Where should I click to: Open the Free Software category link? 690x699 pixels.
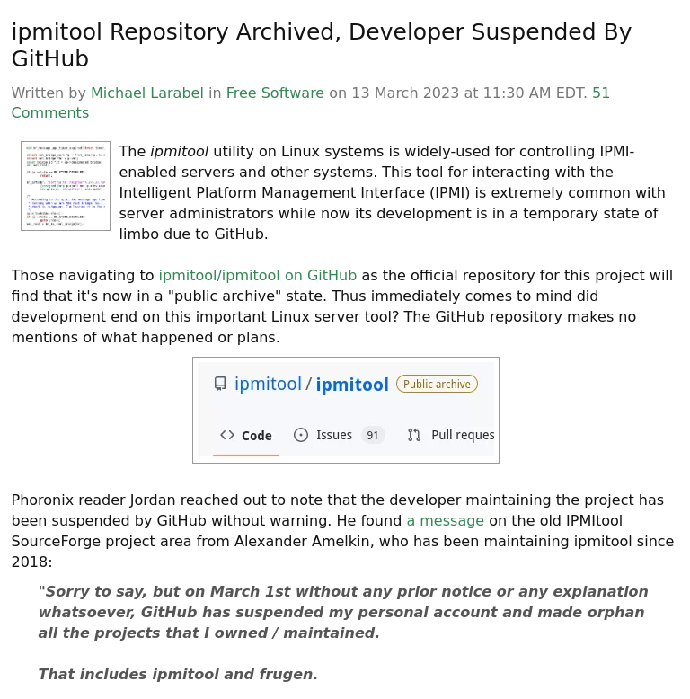275,93
